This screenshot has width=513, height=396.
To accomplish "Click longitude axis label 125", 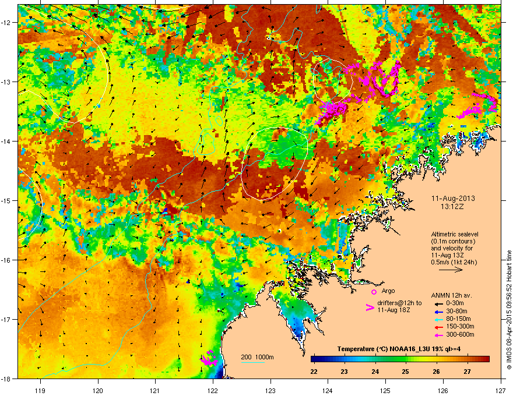I will click(x=386, y=390).
